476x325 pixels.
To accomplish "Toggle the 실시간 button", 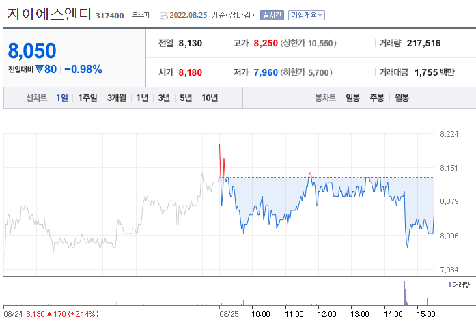I will tap(272, 15).
